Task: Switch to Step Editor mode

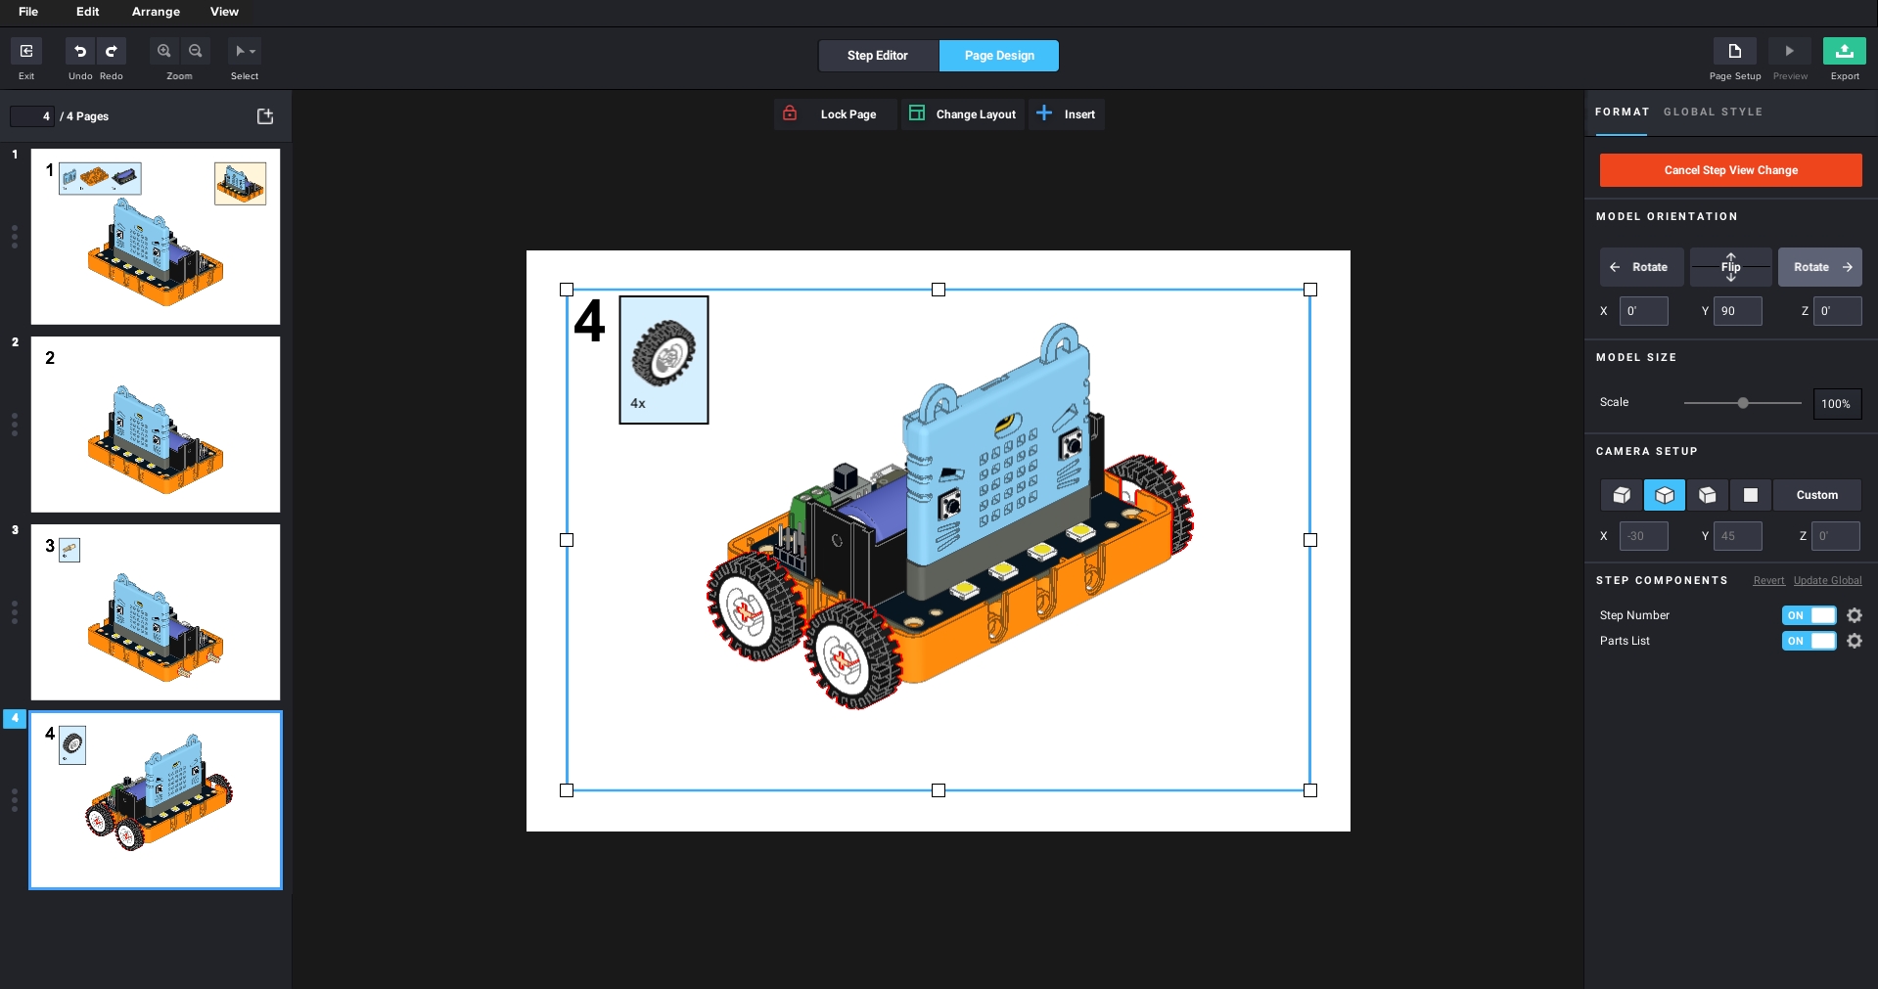Action: coord(878,56)
